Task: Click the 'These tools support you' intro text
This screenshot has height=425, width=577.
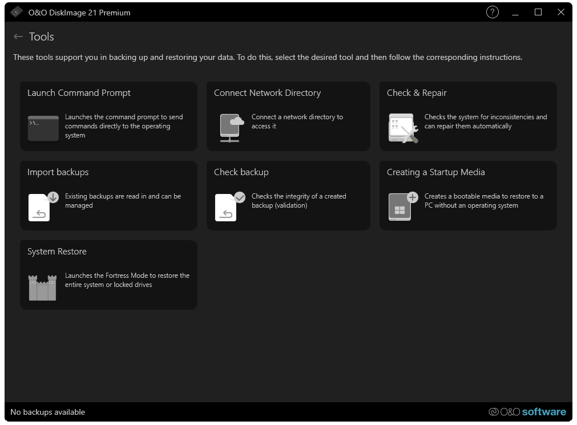Action: [x=268, y=58]
